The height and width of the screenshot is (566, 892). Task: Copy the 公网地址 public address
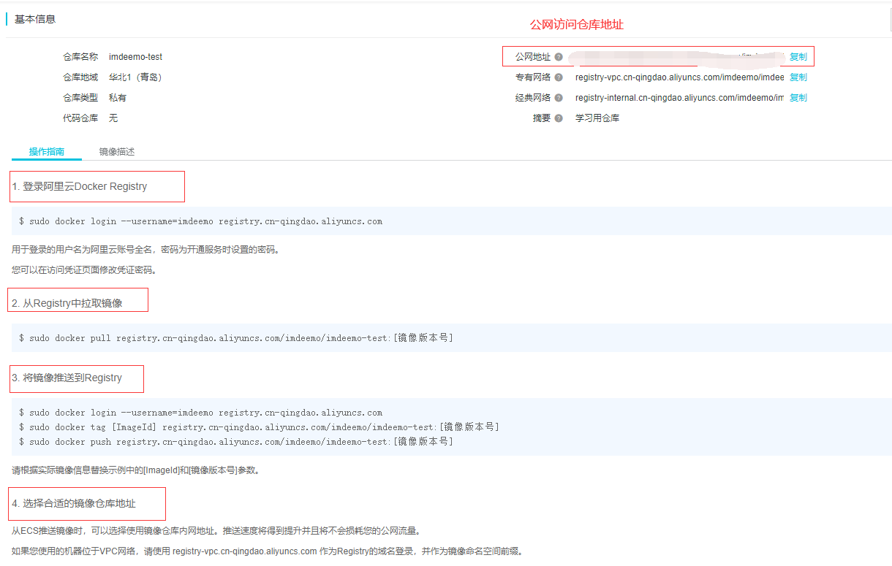pyautogui.click(x=798, y=57)
